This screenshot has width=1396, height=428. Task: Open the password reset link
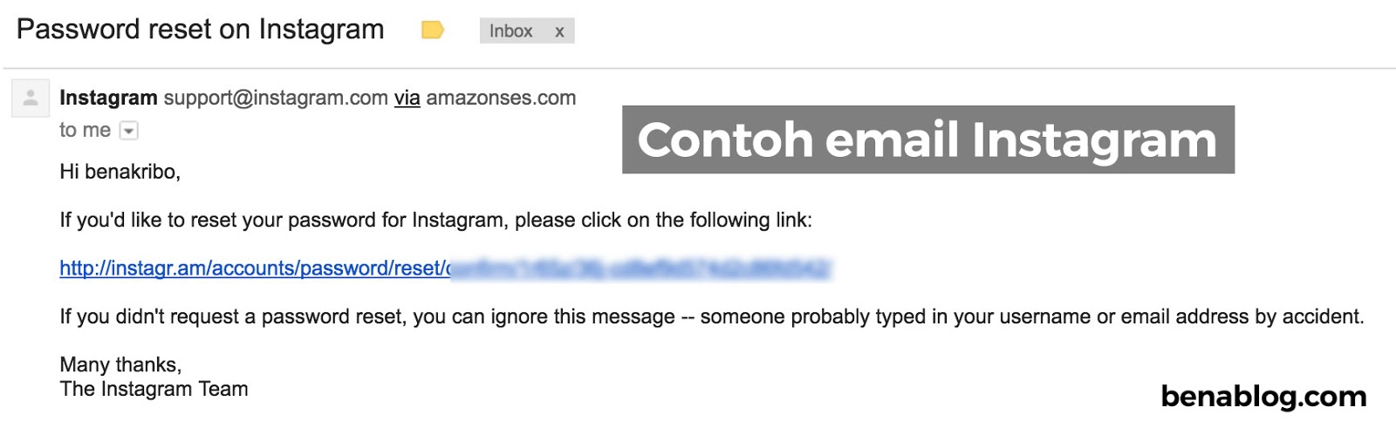click(x=254, y=268)
